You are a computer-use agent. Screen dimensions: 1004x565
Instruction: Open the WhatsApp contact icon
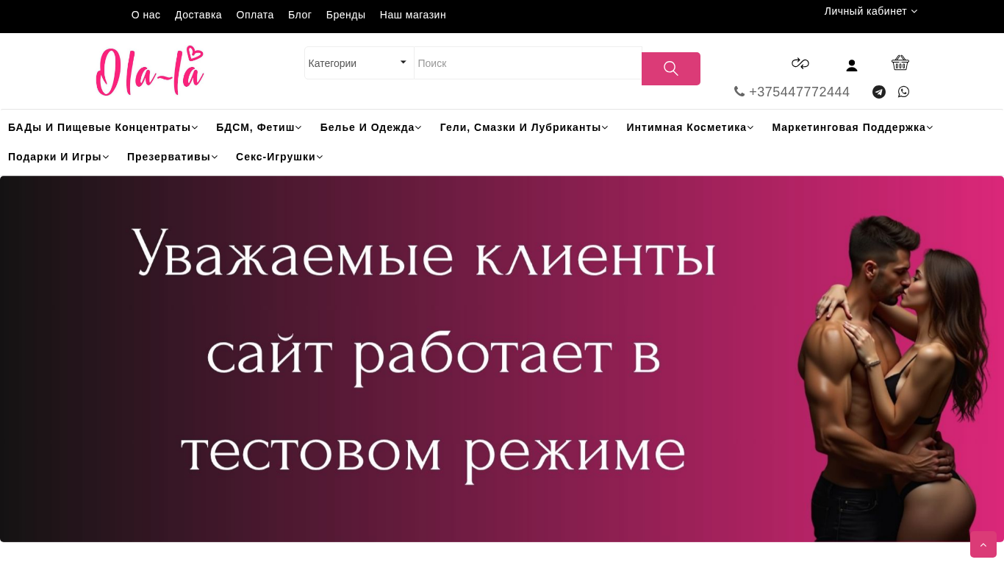coord(904,92)
